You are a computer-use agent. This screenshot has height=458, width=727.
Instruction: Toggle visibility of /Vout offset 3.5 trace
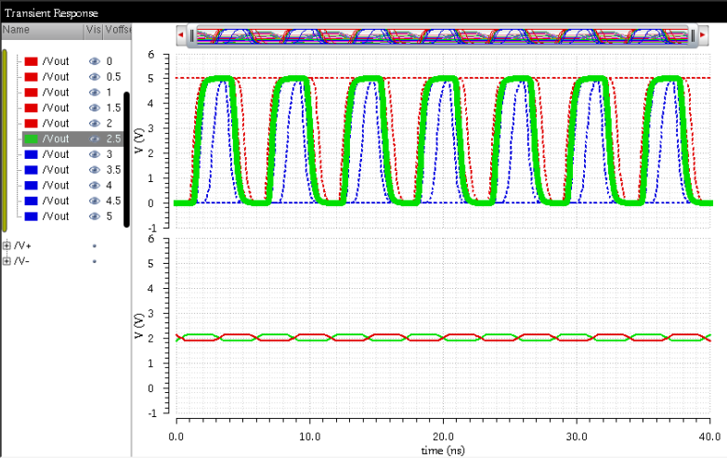point(95,170)
